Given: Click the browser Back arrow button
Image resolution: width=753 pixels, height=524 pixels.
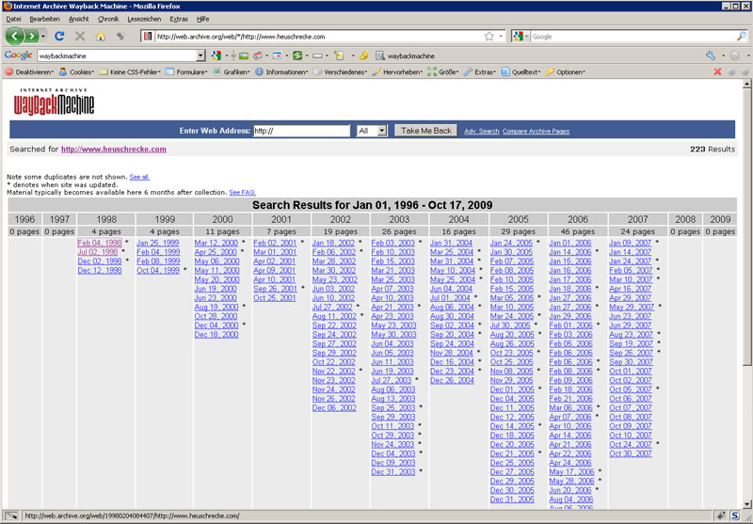Looking at the screenshot, I should 14,36.
